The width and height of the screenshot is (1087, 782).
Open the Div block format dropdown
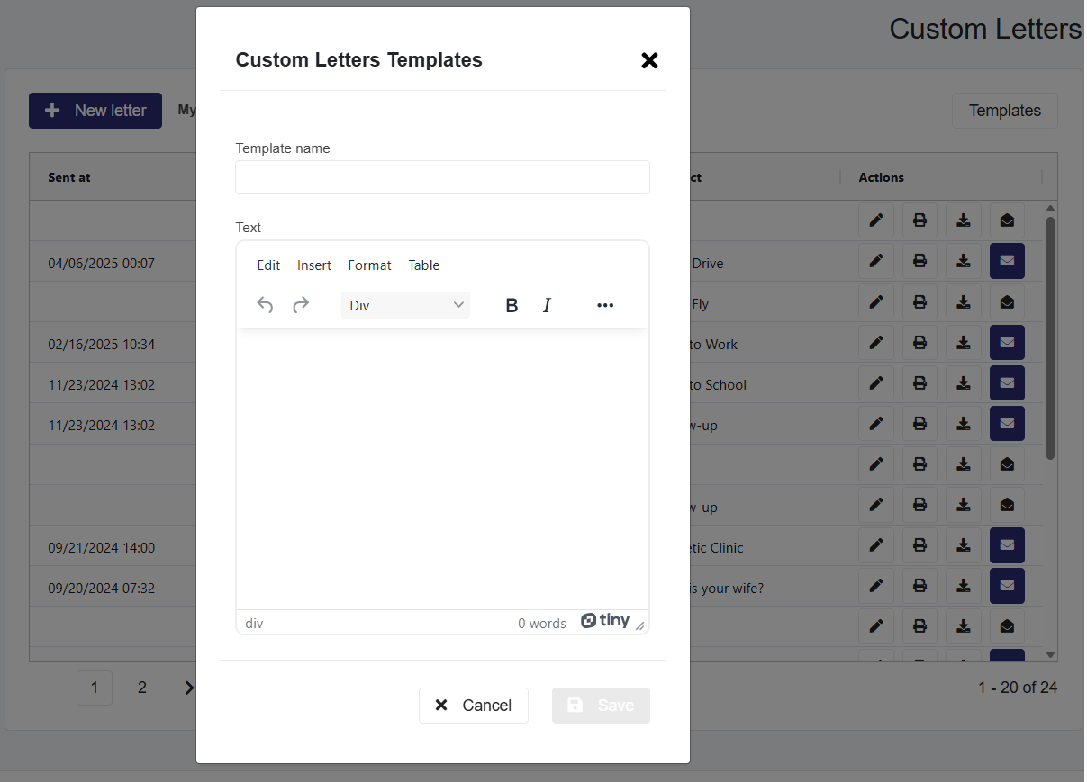click(405, 306)
